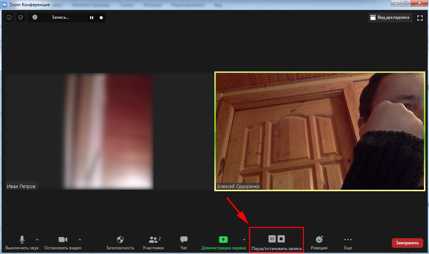This screenshot has height=254, width=429.
Task: Click the green encryption shield icon
Action: click(x=21, y=17)
